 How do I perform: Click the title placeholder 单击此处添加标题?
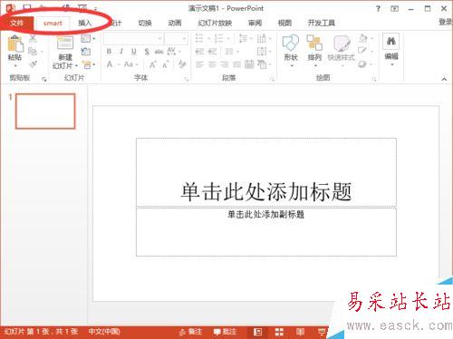point(266,192)
